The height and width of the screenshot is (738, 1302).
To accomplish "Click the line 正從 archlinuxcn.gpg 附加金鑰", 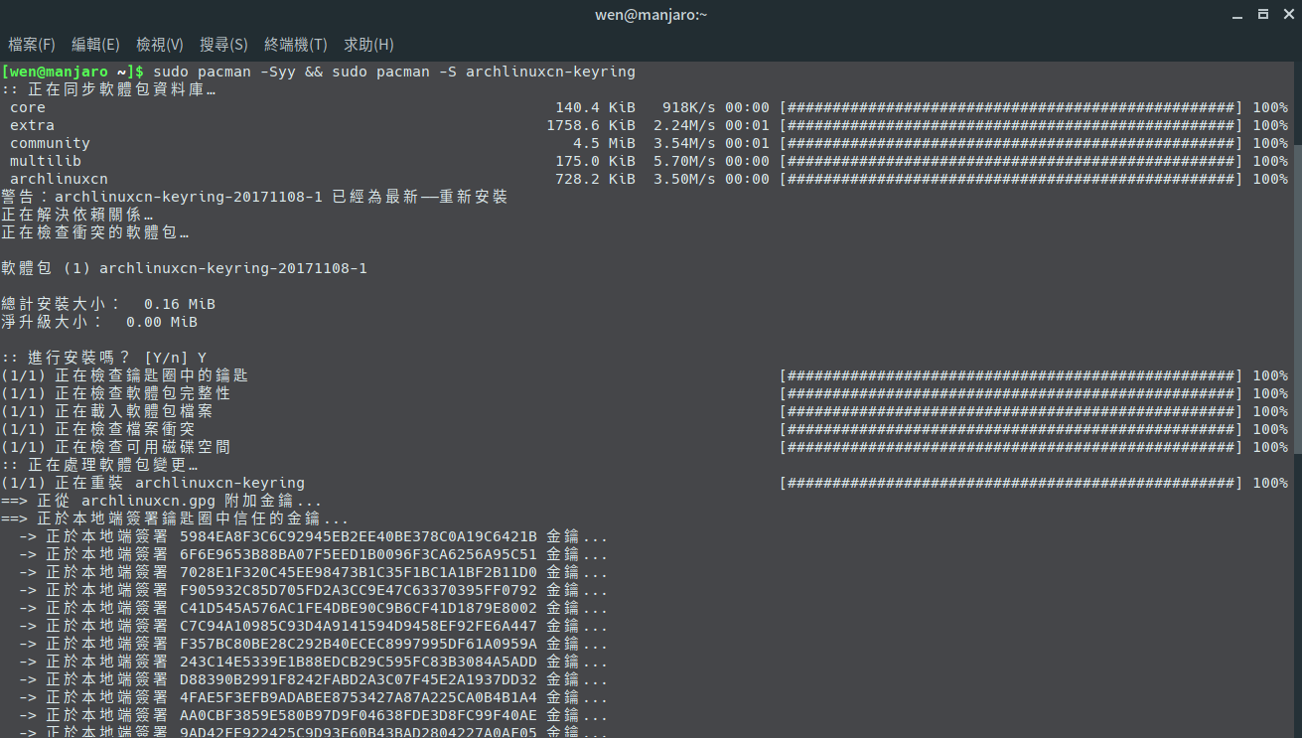I will tap(162, 501).
